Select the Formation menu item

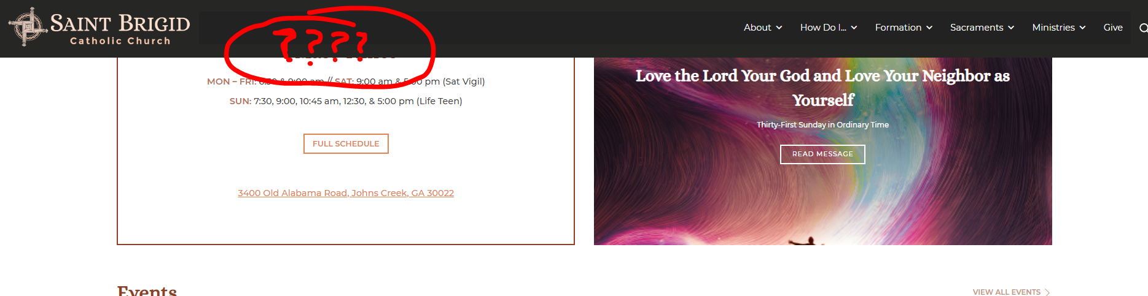(898, 28)
